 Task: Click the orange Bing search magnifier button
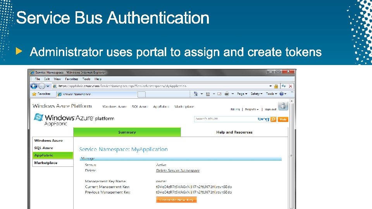[x=273, y=119]
